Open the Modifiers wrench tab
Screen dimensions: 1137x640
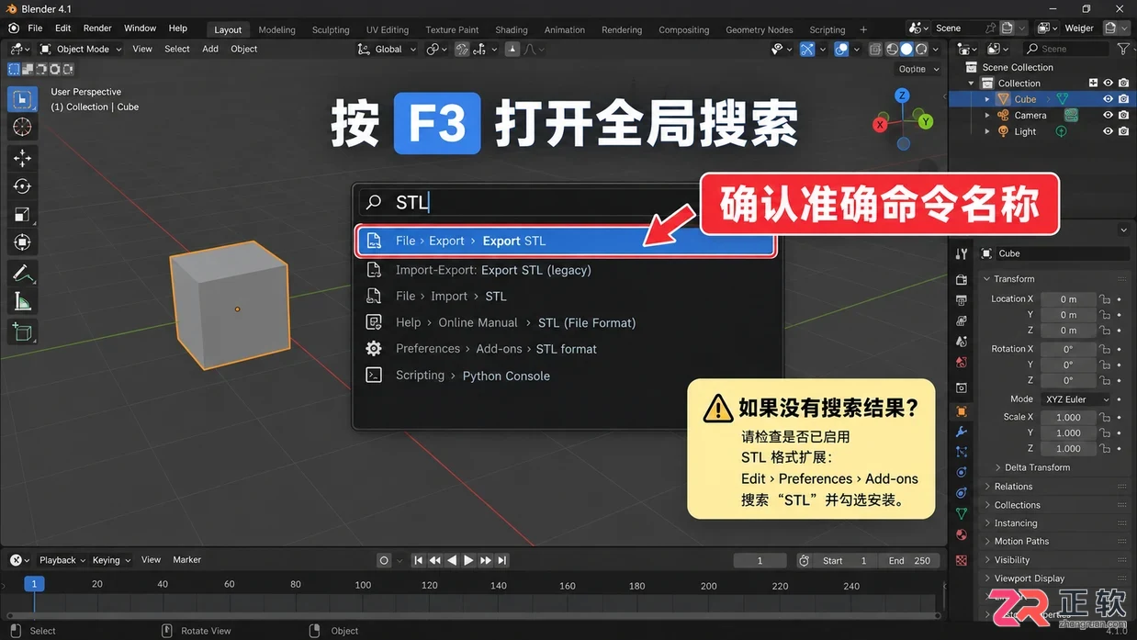tap(962, 432)
